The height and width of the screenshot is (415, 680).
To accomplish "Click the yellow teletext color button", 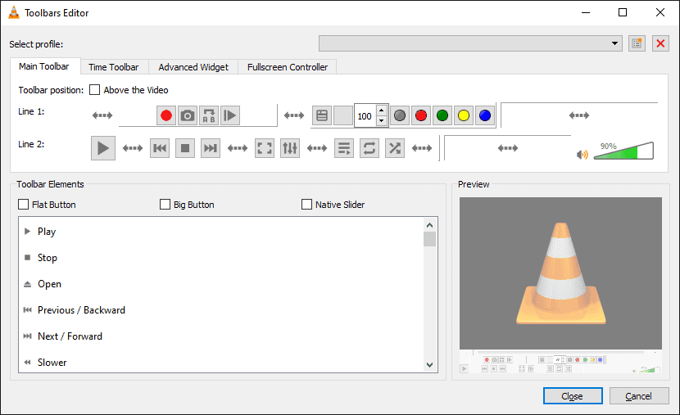I will (x=464, y=115).
